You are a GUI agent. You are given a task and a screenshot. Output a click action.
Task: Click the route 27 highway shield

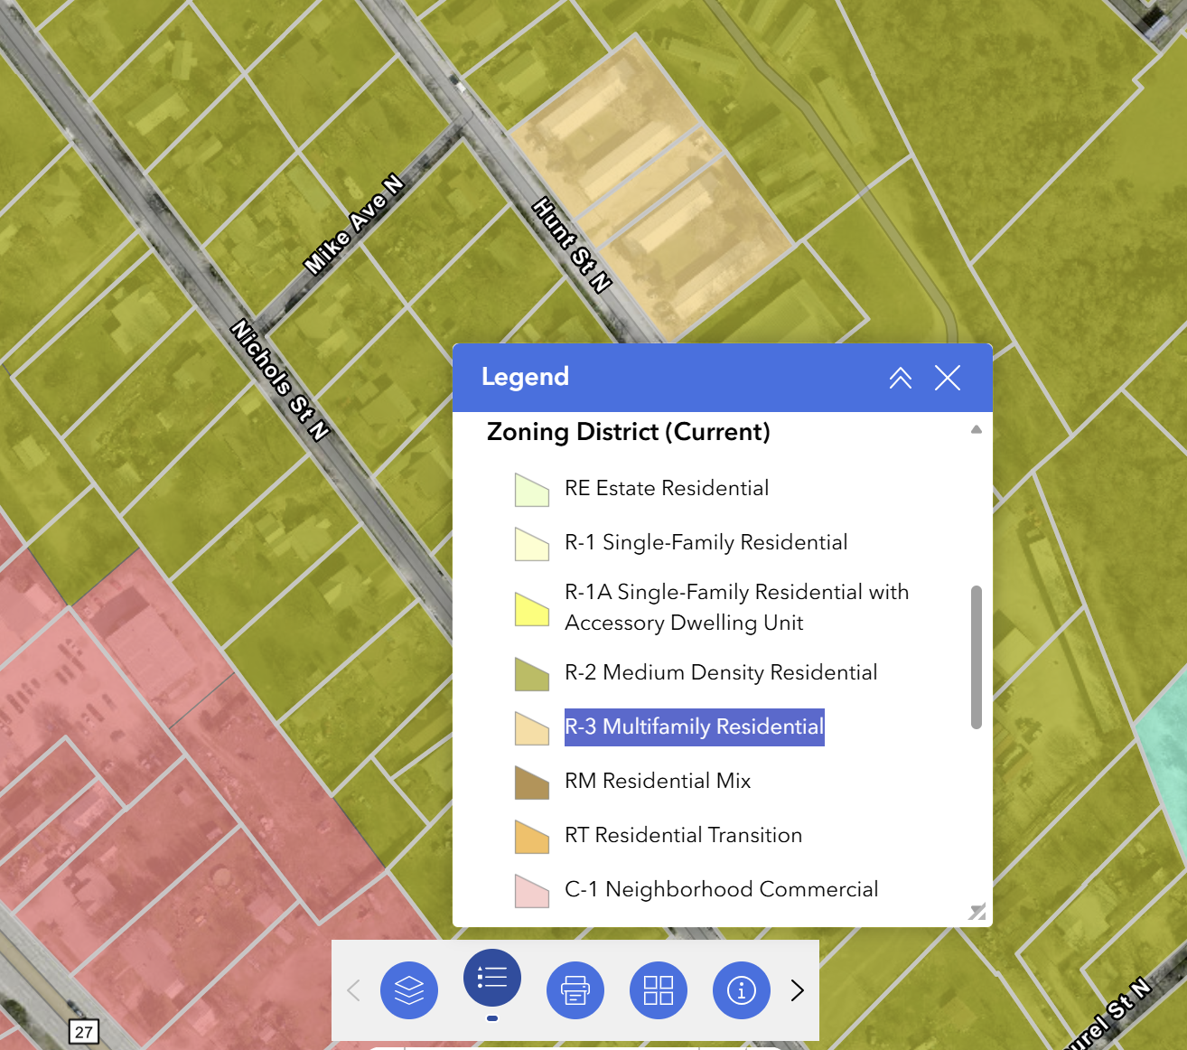(x=84, y=1032)
